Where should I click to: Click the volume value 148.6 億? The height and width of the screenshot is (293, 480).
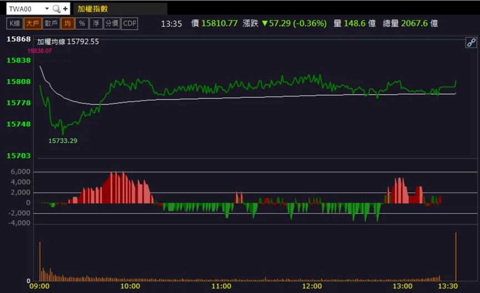point(360,23)
